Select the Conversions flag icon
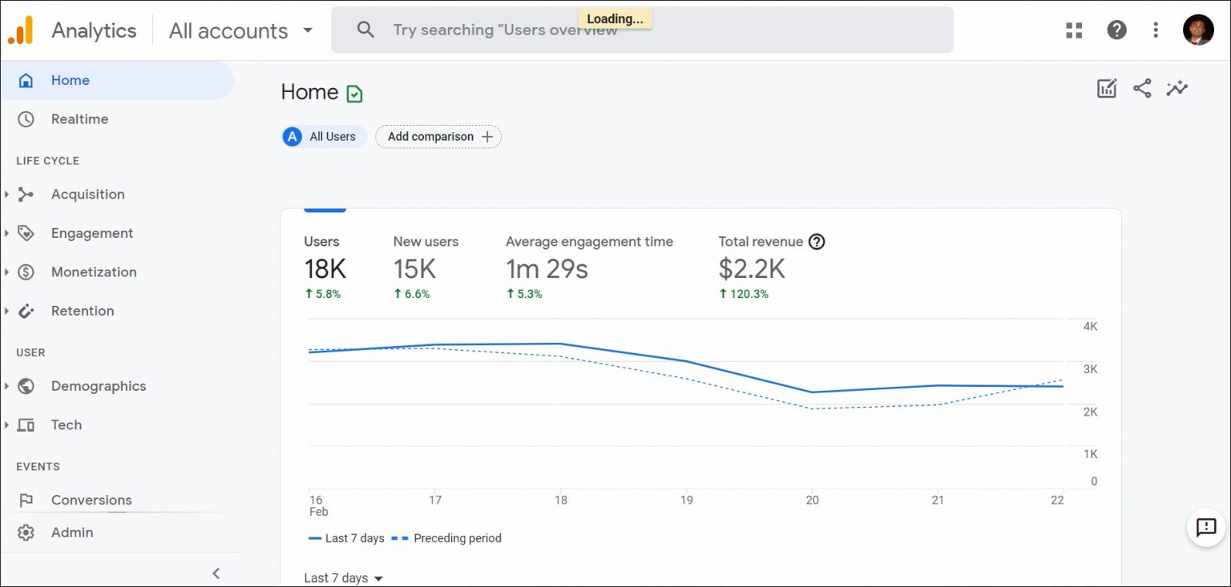This screenshot has width=1231, height=587. point(25,500)
